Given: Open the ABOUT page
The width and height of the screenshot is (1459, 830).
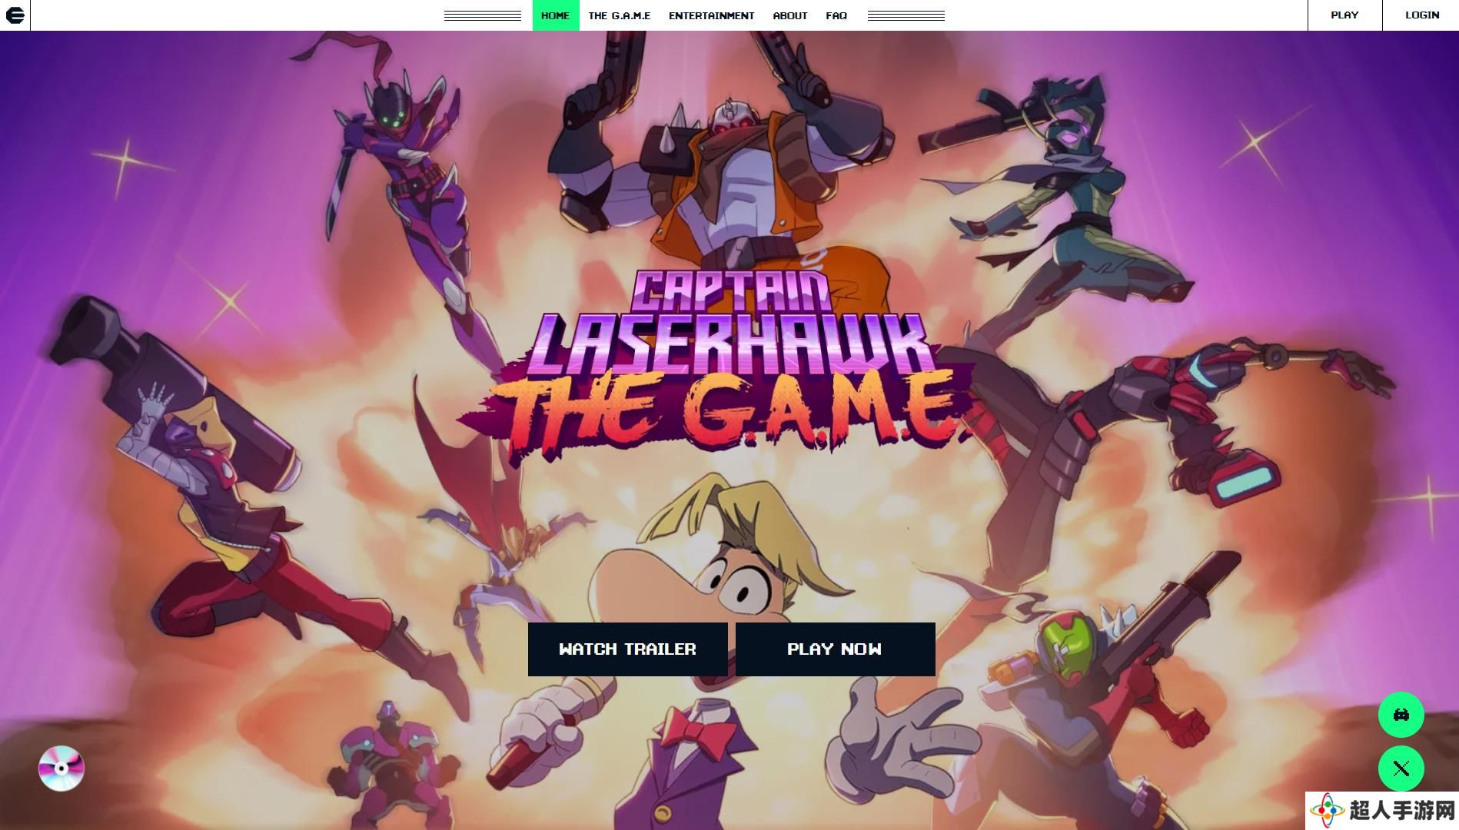Looking at the screenshot, I should tap(790, 15).
